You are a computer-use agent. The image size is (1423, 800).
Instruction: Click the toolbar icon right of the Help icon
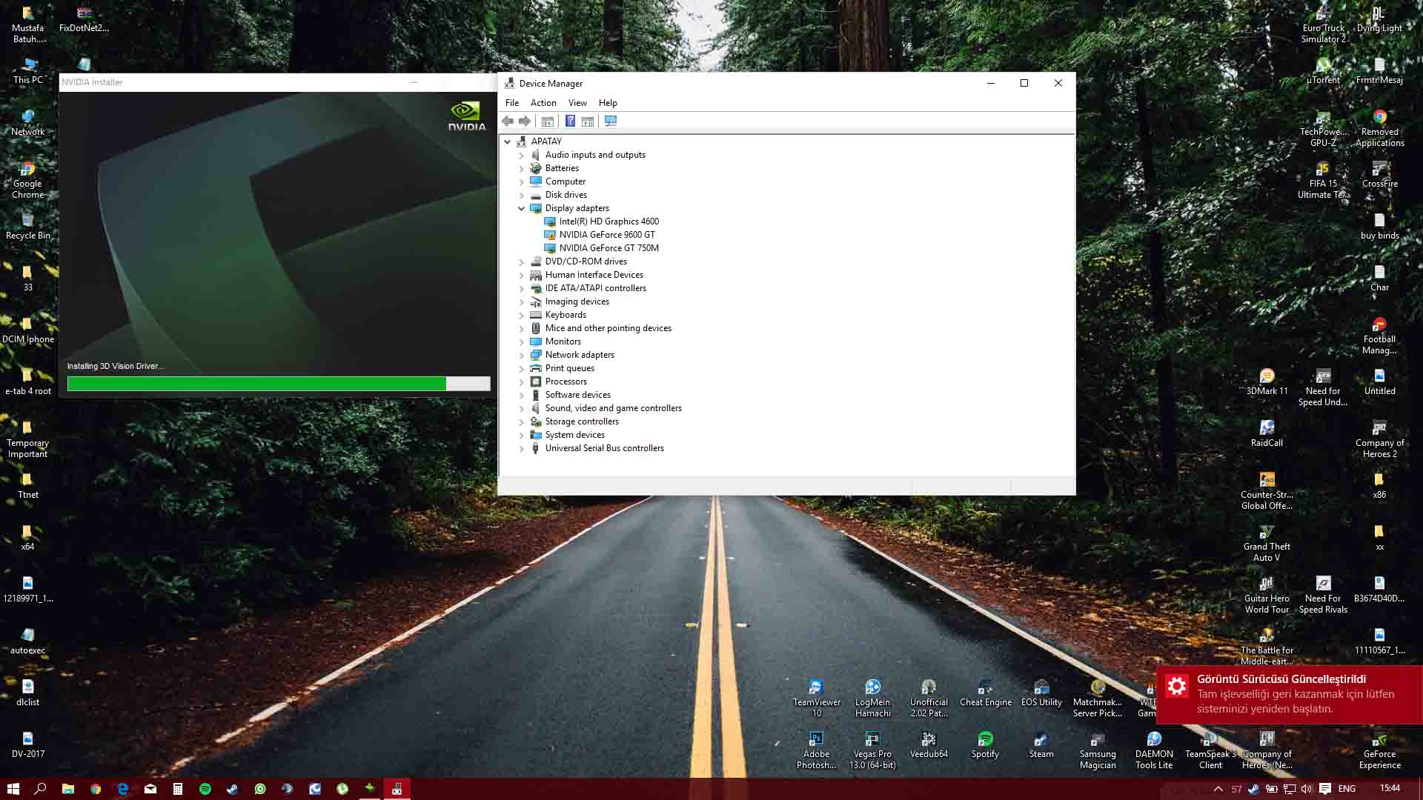[x=588, y=121]
